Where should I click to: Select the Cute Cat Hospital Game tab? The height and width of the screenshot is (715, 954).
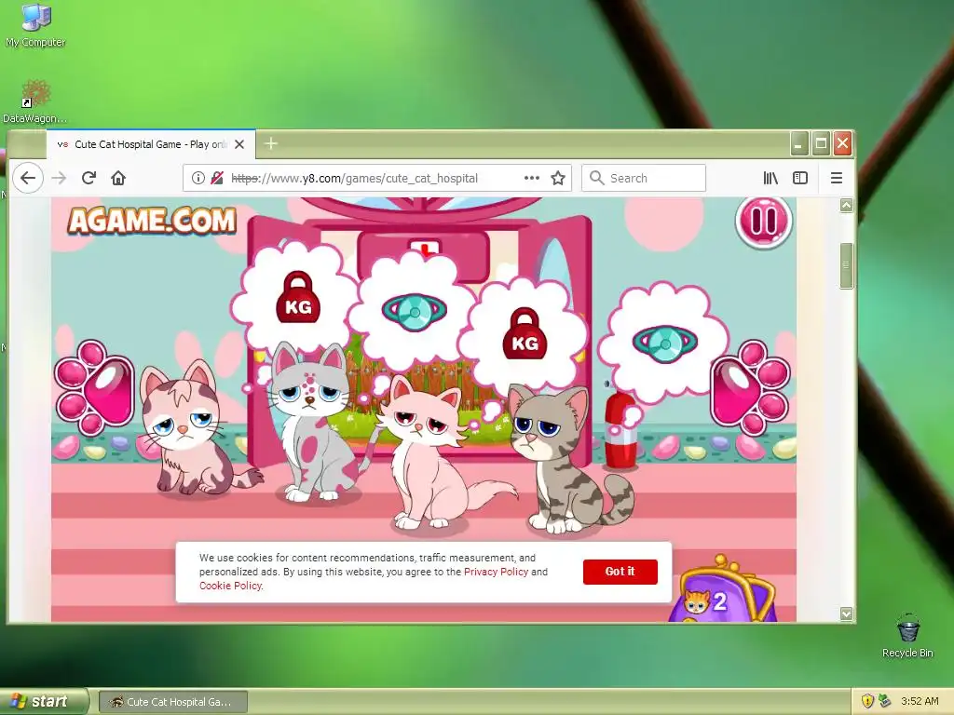coord(151,144)
